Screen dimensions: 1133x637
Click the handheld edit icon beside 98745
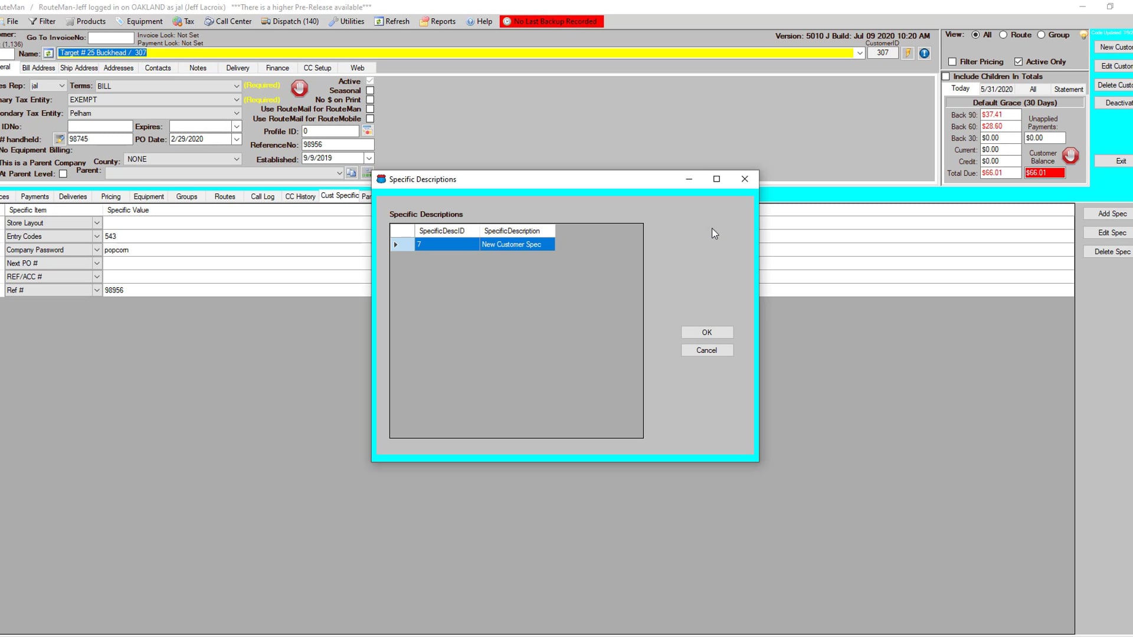[60, 139]
